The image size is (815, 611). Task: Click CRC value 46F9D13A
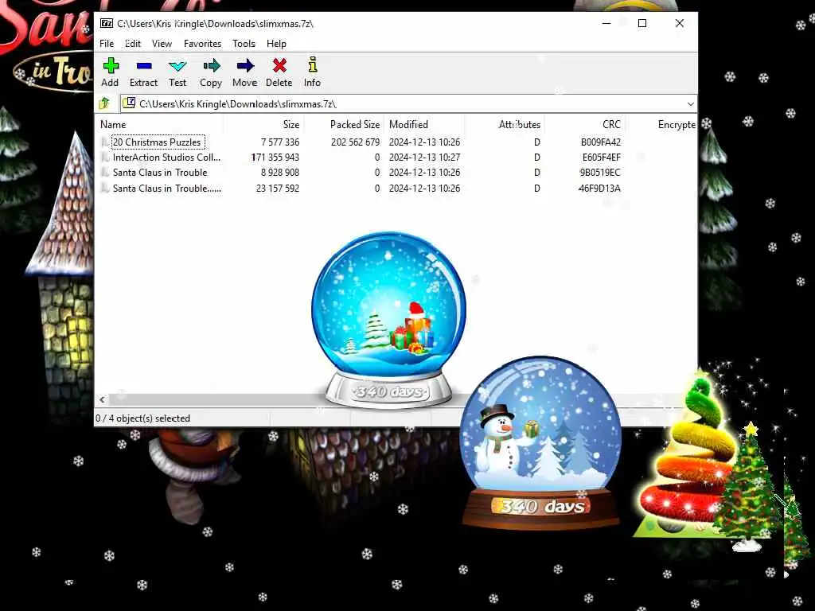(599, 188)
